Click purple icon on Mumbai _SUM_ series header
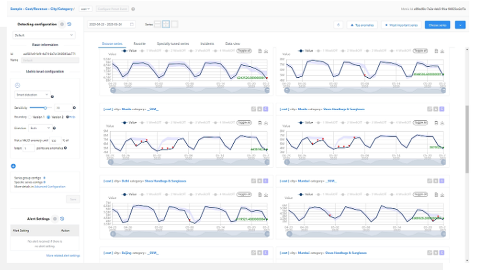The image size is (478, 270). pyautogui.click(x=442, y=181)
